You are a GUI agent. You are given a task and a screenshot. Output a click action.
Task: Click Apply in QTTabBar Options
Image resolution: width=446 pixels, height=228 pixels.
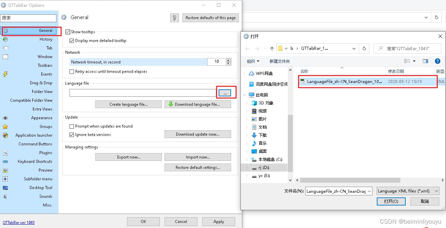coord(219,221)
